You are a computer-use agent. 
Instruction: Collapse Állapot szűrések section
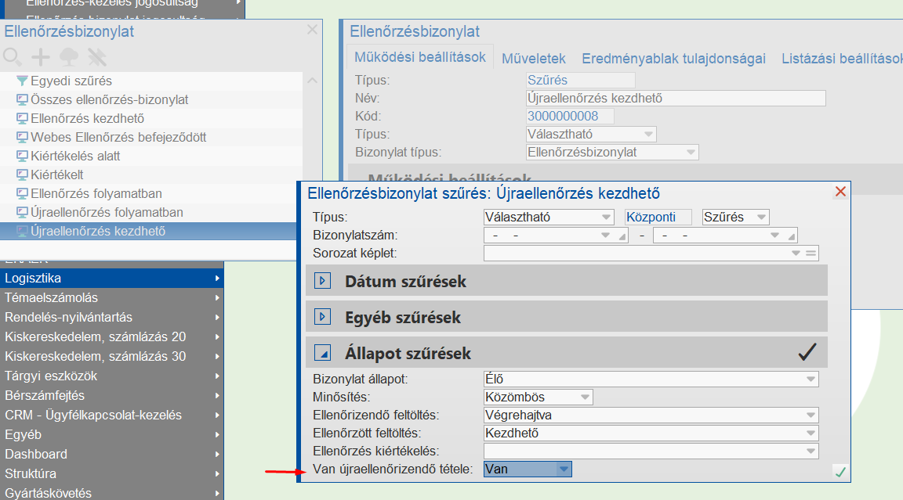coord(322,353)
